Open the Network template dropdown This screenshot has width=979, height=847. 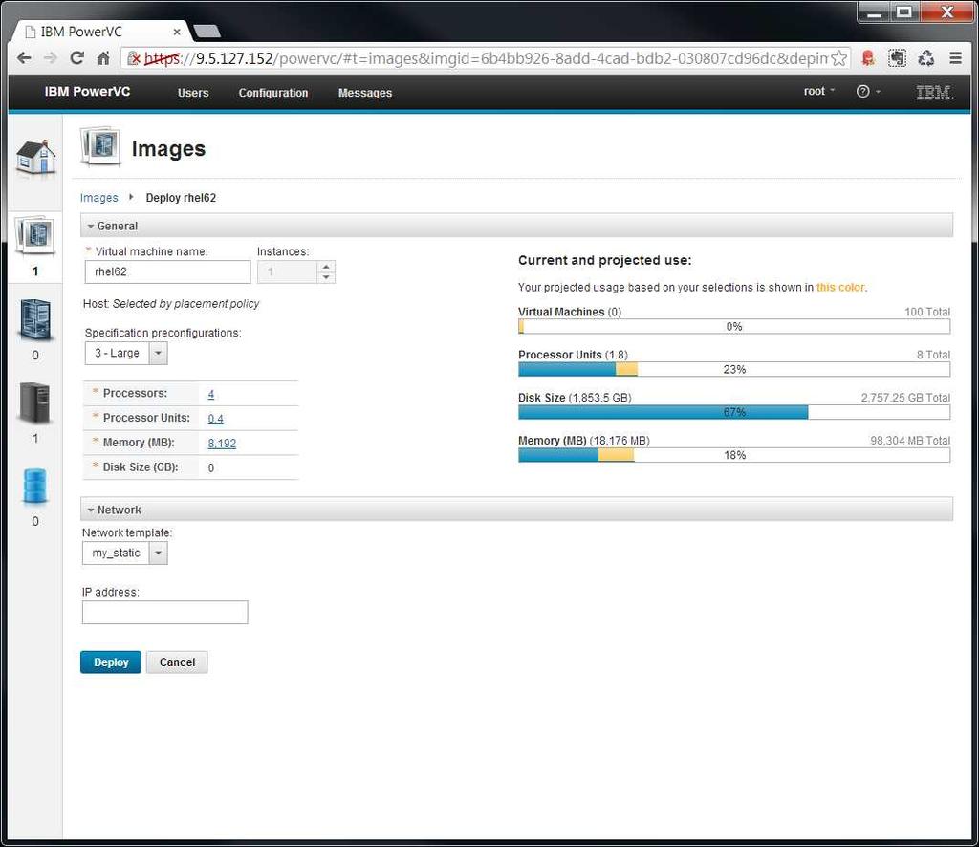pyautogui.click(x=159, y=553)
